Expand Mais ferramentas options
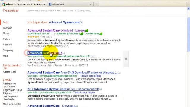This screenshot has height=107, width=190. coord(12,104)
